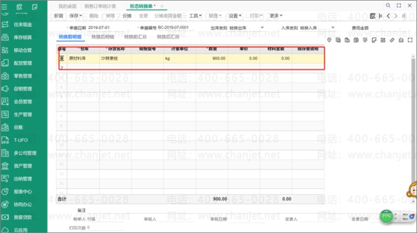Screen dimensions: 417x233
Task: Open 移动仓管 module in sidebar
Action: coord(23,50)
